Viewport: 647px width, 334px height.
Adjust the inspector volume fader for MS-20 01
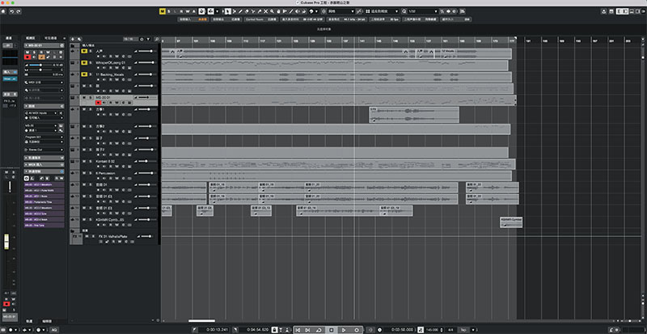coord(40,65)
